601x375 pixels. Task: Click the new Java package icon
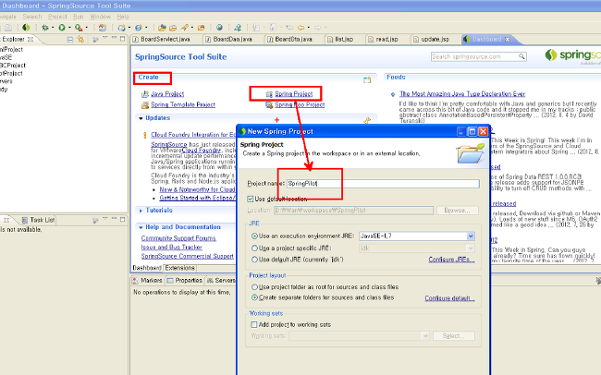point(121,28)
